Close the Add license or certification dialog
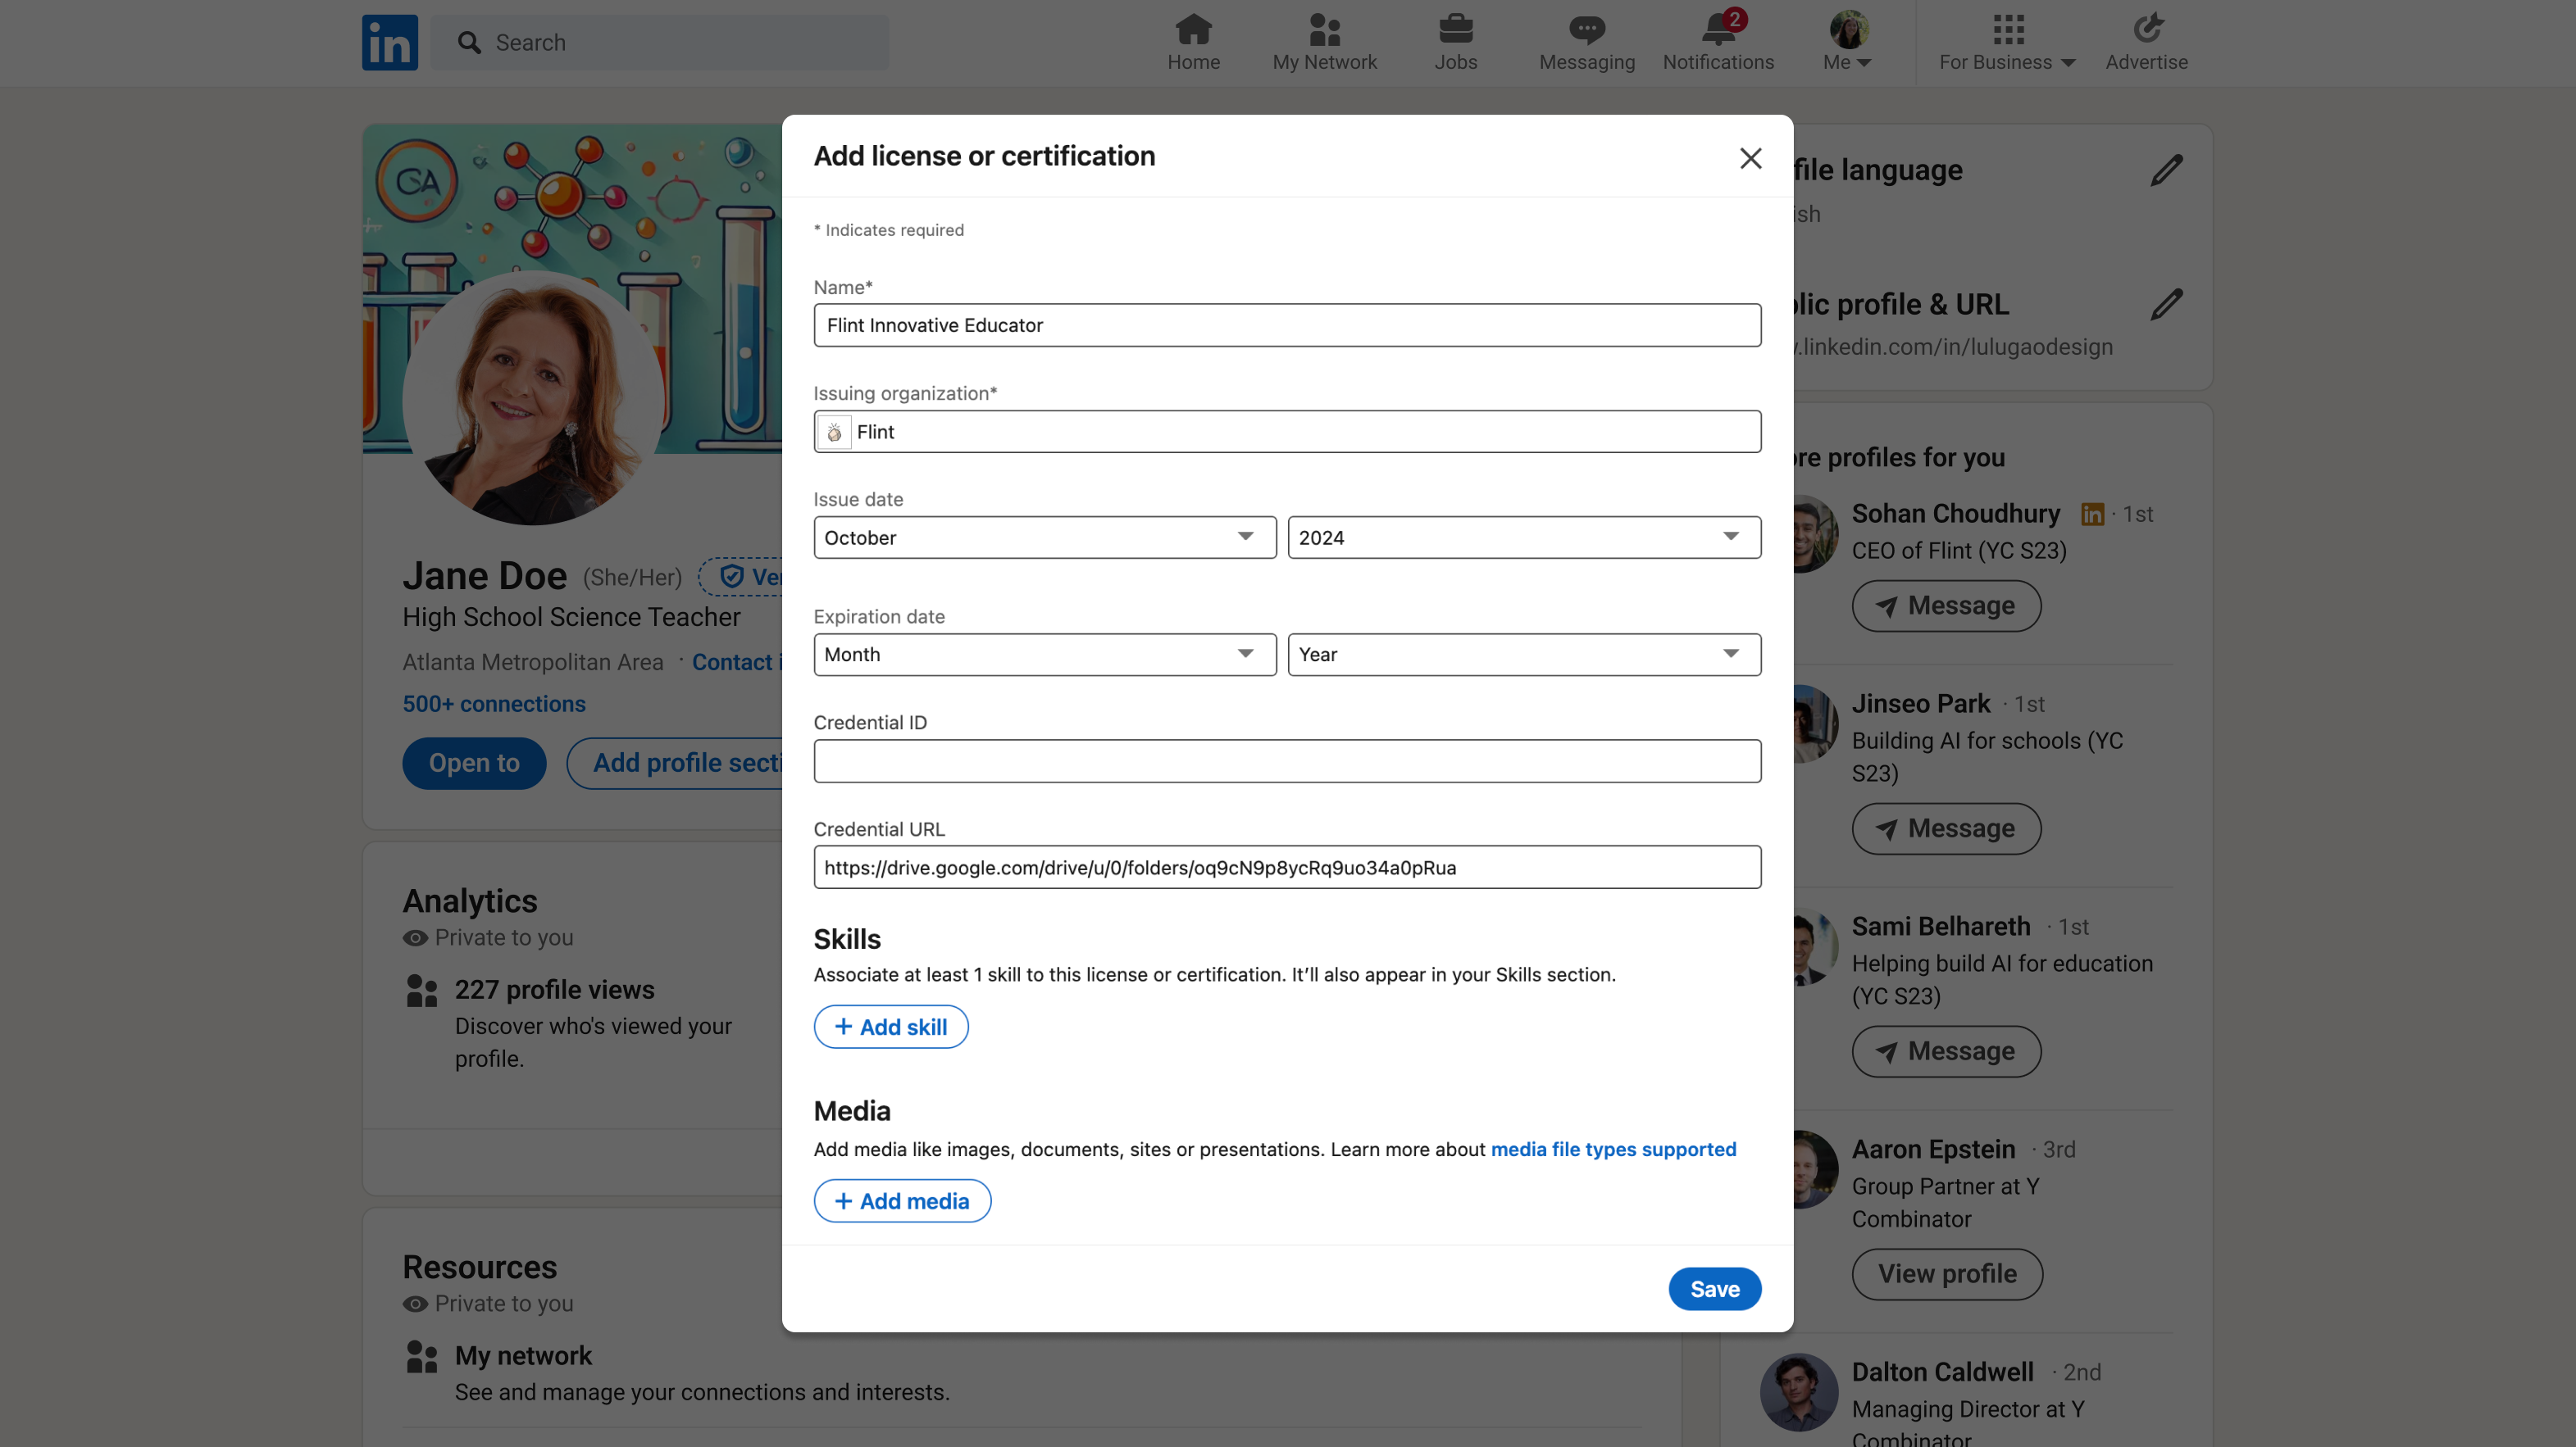2576x1447 pixels. [x=1750, y=158]
